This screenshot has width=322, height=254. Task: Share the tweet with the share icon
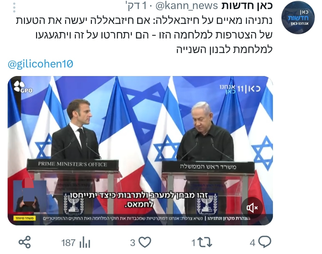(25, 242)
